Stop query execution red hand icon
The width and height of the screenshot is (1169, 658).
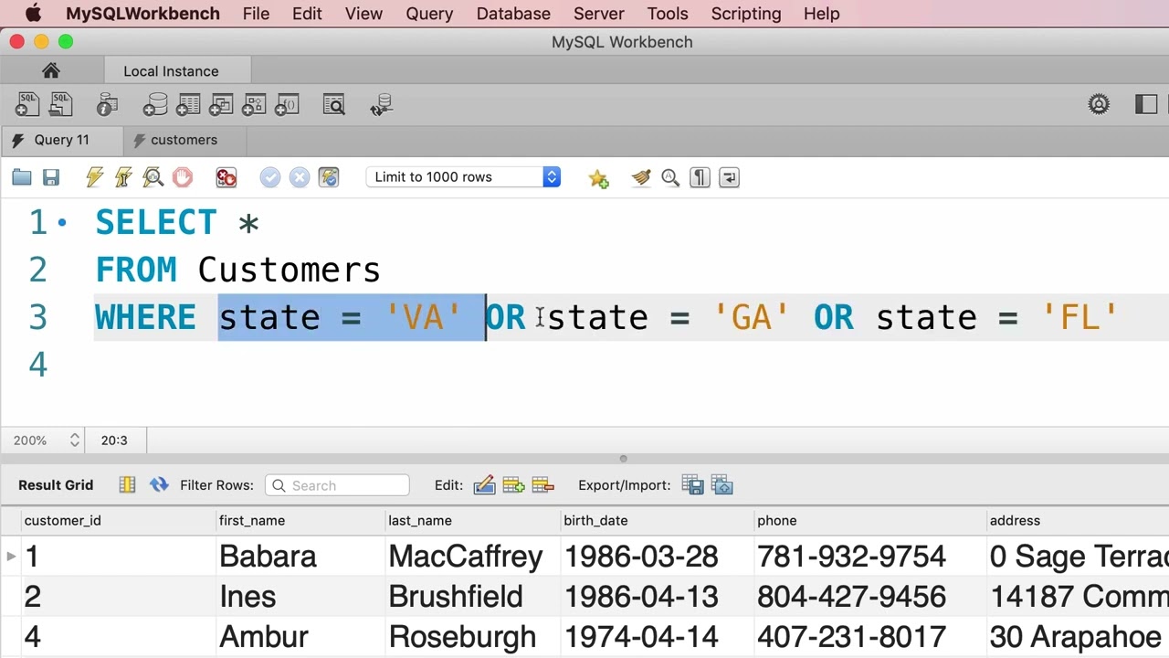(183, 177)
